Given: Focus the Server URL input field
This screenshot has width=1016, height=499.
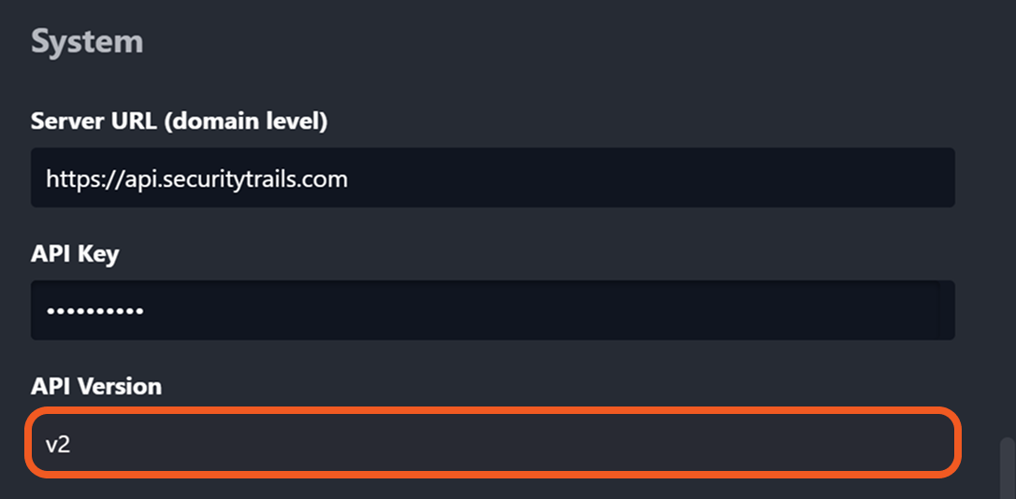Looking at the screenshot, I should pyautogui.click(x=492, y=178).
